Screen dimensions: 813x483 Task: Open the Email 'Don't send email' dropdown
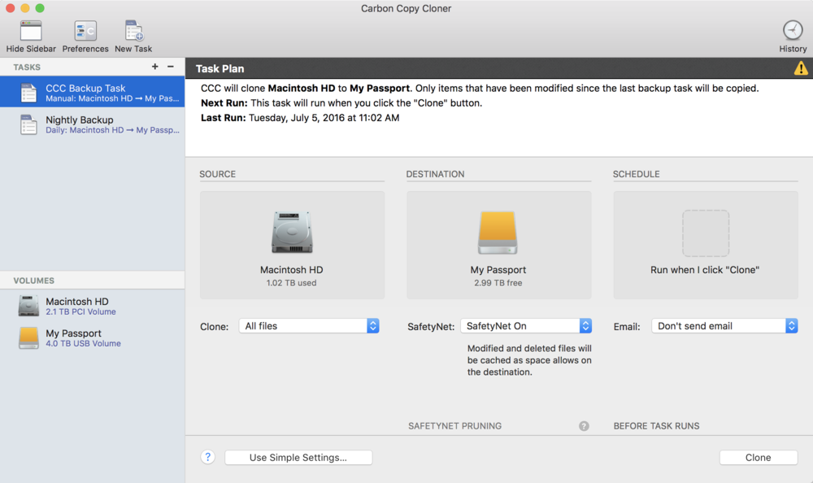click(724, 326)
